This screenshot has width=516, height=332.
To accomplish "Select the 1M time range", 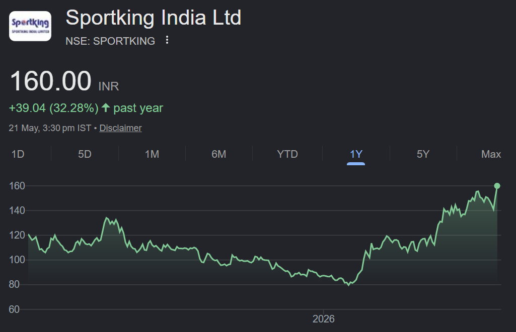I will (152, 154).
